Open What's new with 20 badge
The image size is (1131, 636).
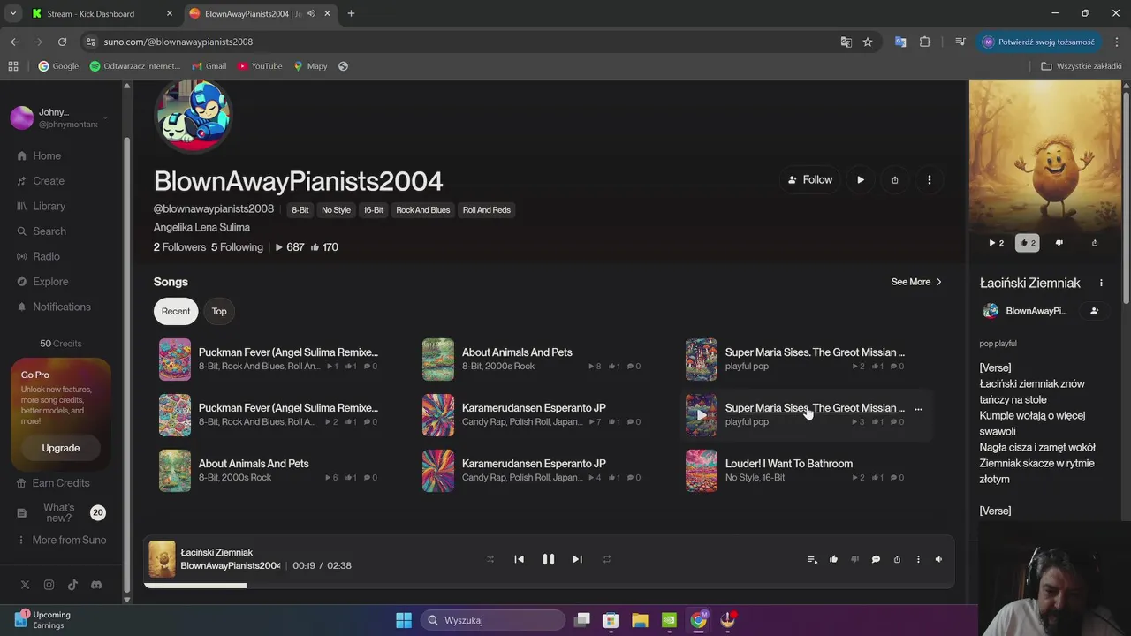60,512
